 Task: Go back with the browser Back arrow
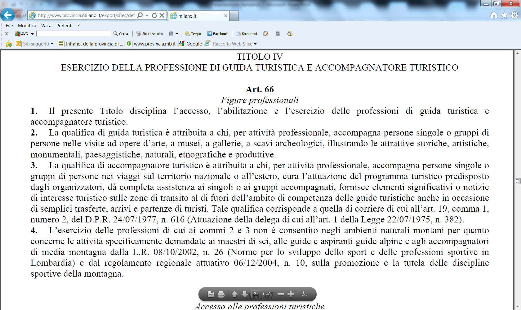coord(7,15)
